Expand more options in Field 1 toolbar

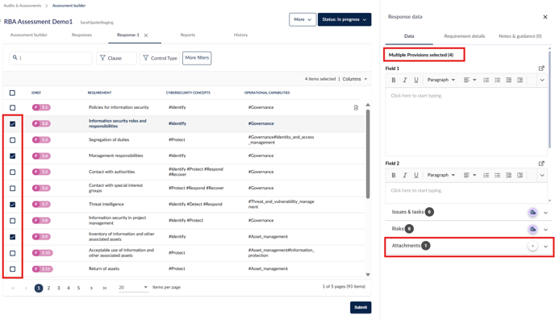point(542,80)
